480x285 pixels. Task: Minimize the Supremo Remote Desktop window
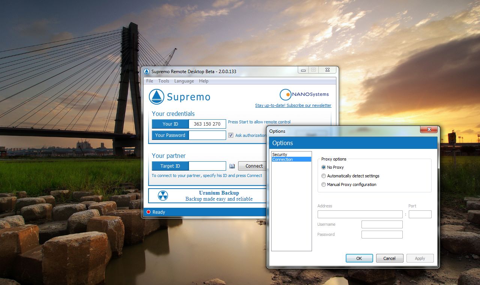click(x=303, y=70)
